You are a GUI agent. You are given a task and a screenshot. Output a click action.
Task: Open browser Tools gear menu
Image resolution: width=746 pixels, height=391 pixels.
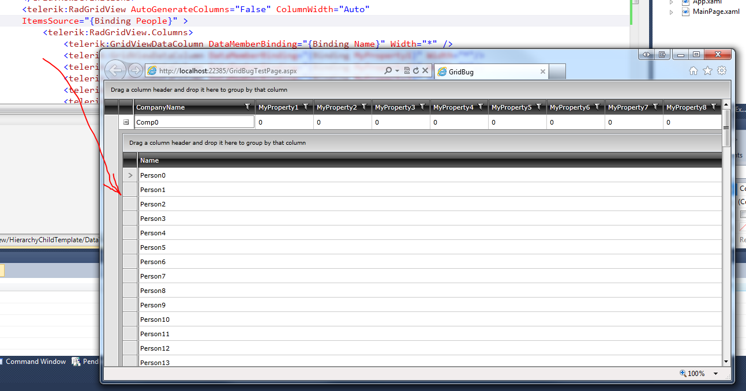pos(722,71)
